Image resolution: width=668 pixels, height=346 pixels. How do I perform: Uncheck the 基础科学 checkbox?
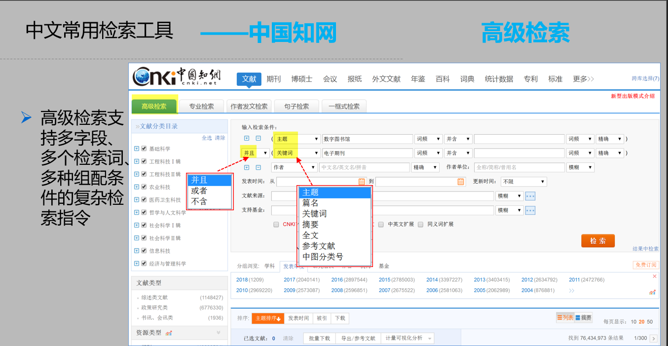pos(144,149)
